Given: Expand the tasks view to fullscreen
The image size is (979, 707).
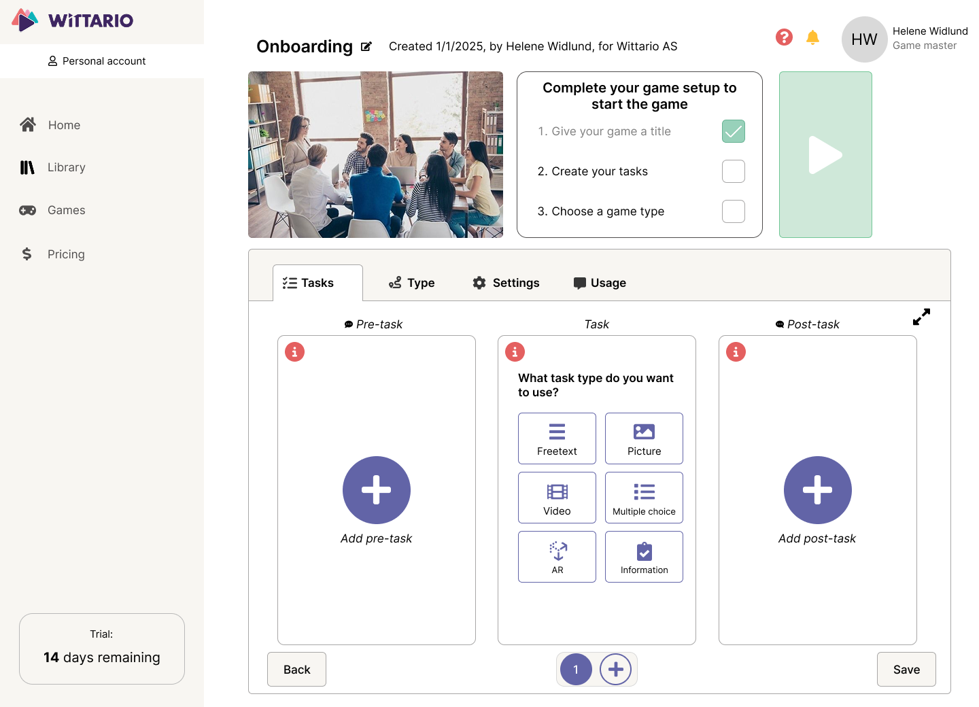Looking at the screenshot, I should point(921,317).
